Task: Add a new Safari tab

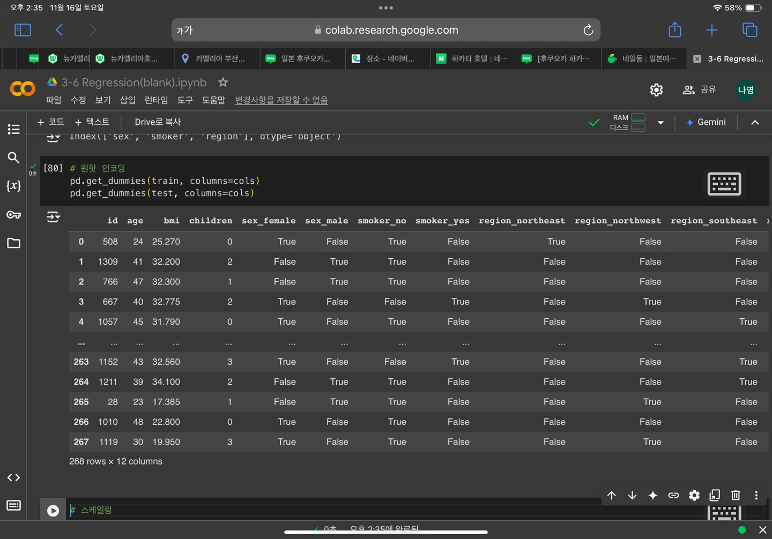Action: (711, 30)
